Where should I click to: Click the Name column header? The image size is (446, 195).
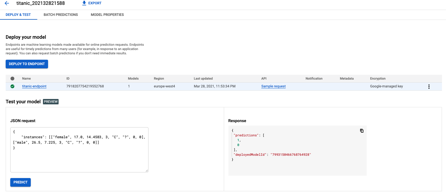click(26, 79)
